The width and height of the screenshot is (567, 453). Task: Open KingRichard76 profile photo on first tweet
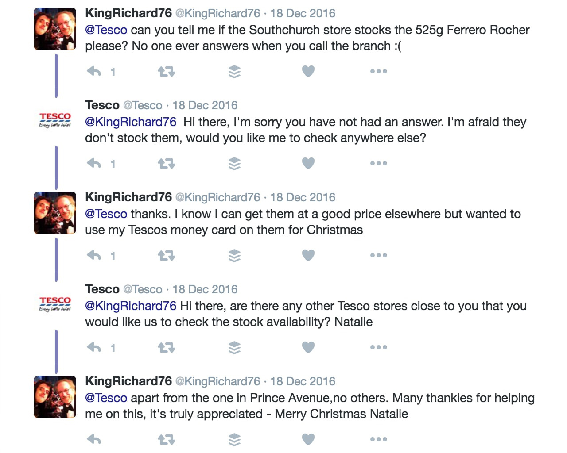(55, 29)
